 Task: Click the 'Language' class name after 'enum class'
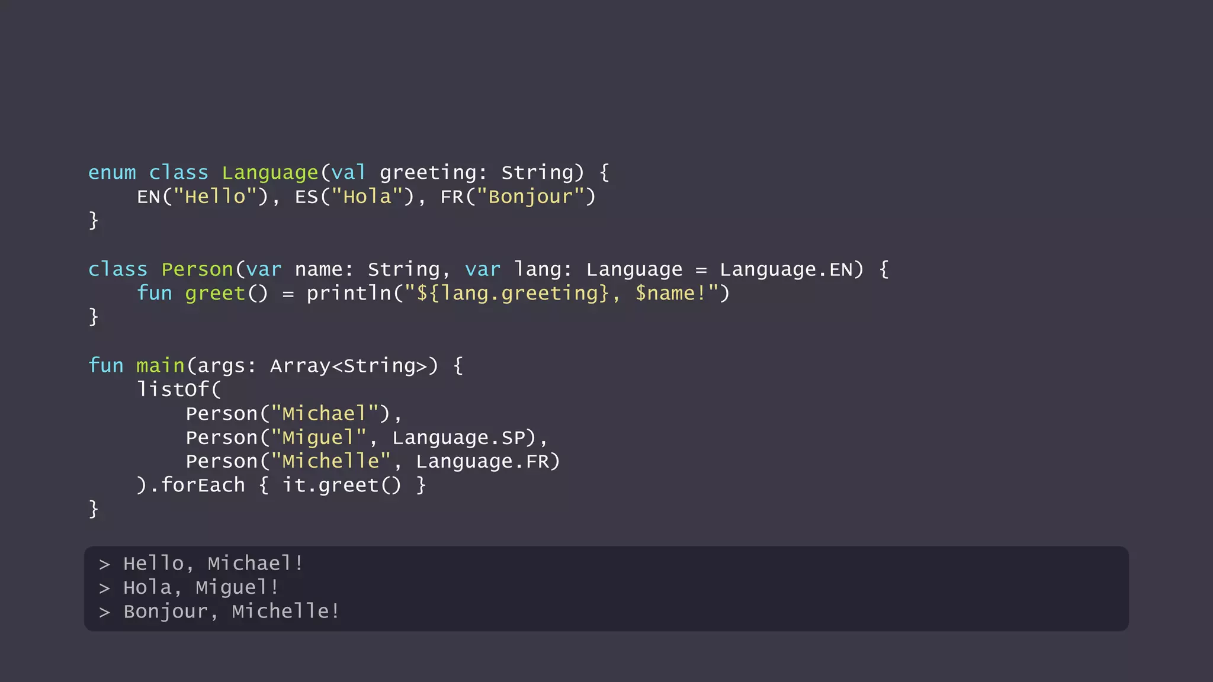270,172
